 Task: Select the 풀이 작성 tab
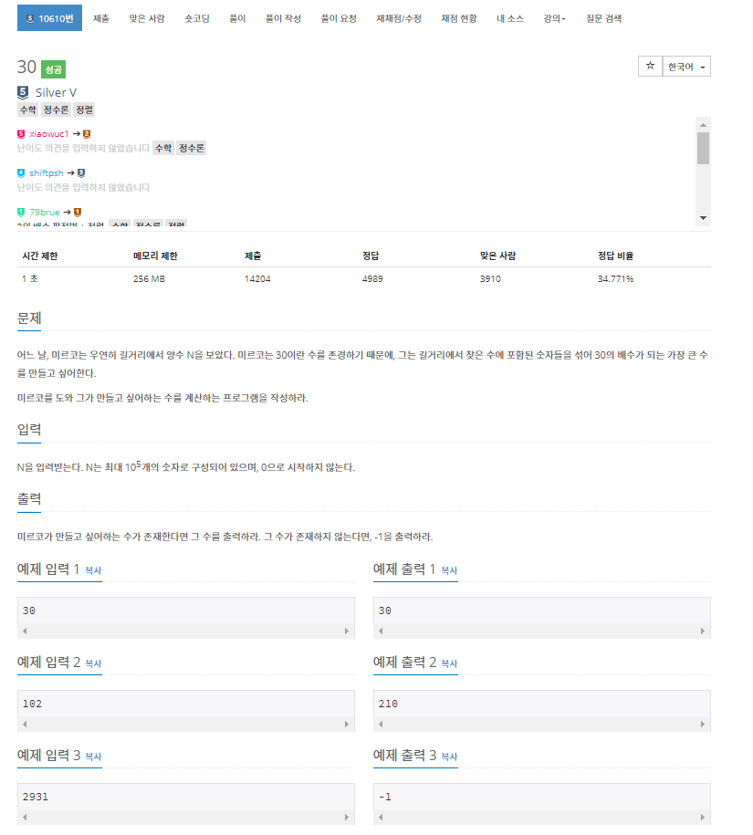click(283, 18)
